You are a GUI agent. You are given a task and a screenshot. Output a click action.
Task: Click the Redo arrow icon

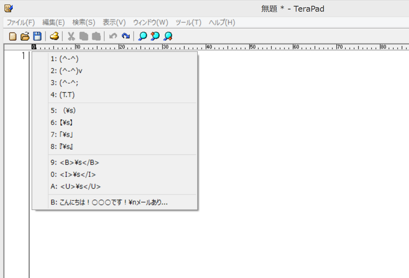tap(126, 36)
